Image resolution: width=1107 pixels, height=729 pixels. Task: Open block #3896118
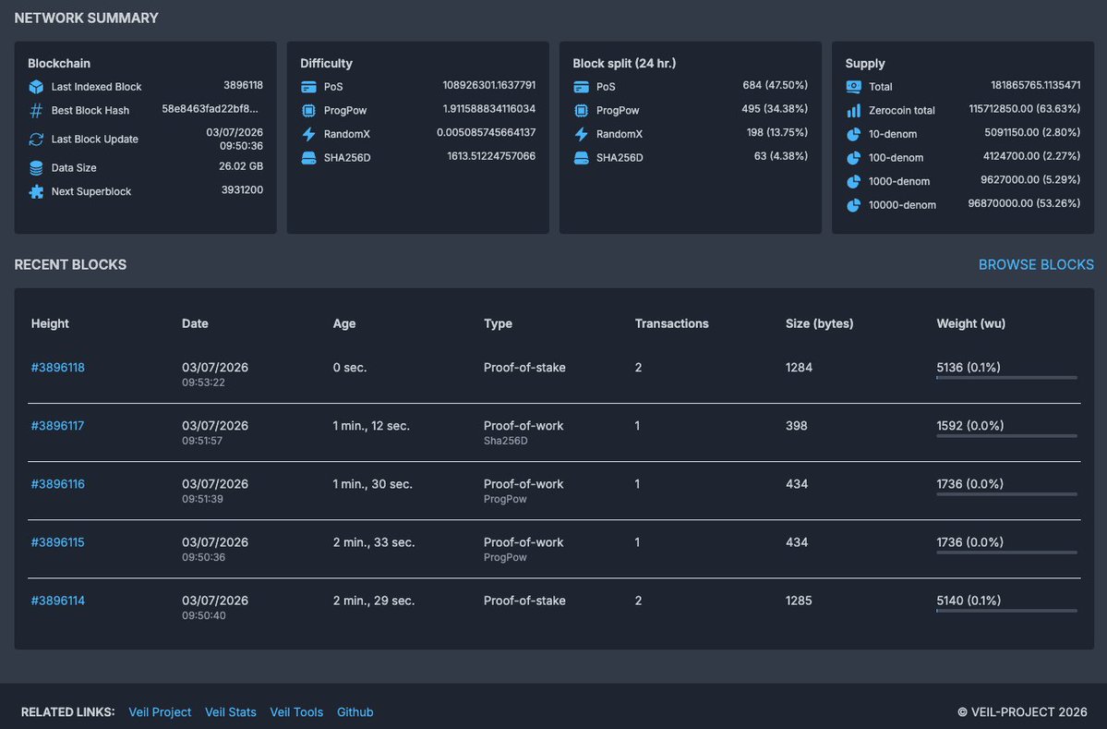click(58, 368)
